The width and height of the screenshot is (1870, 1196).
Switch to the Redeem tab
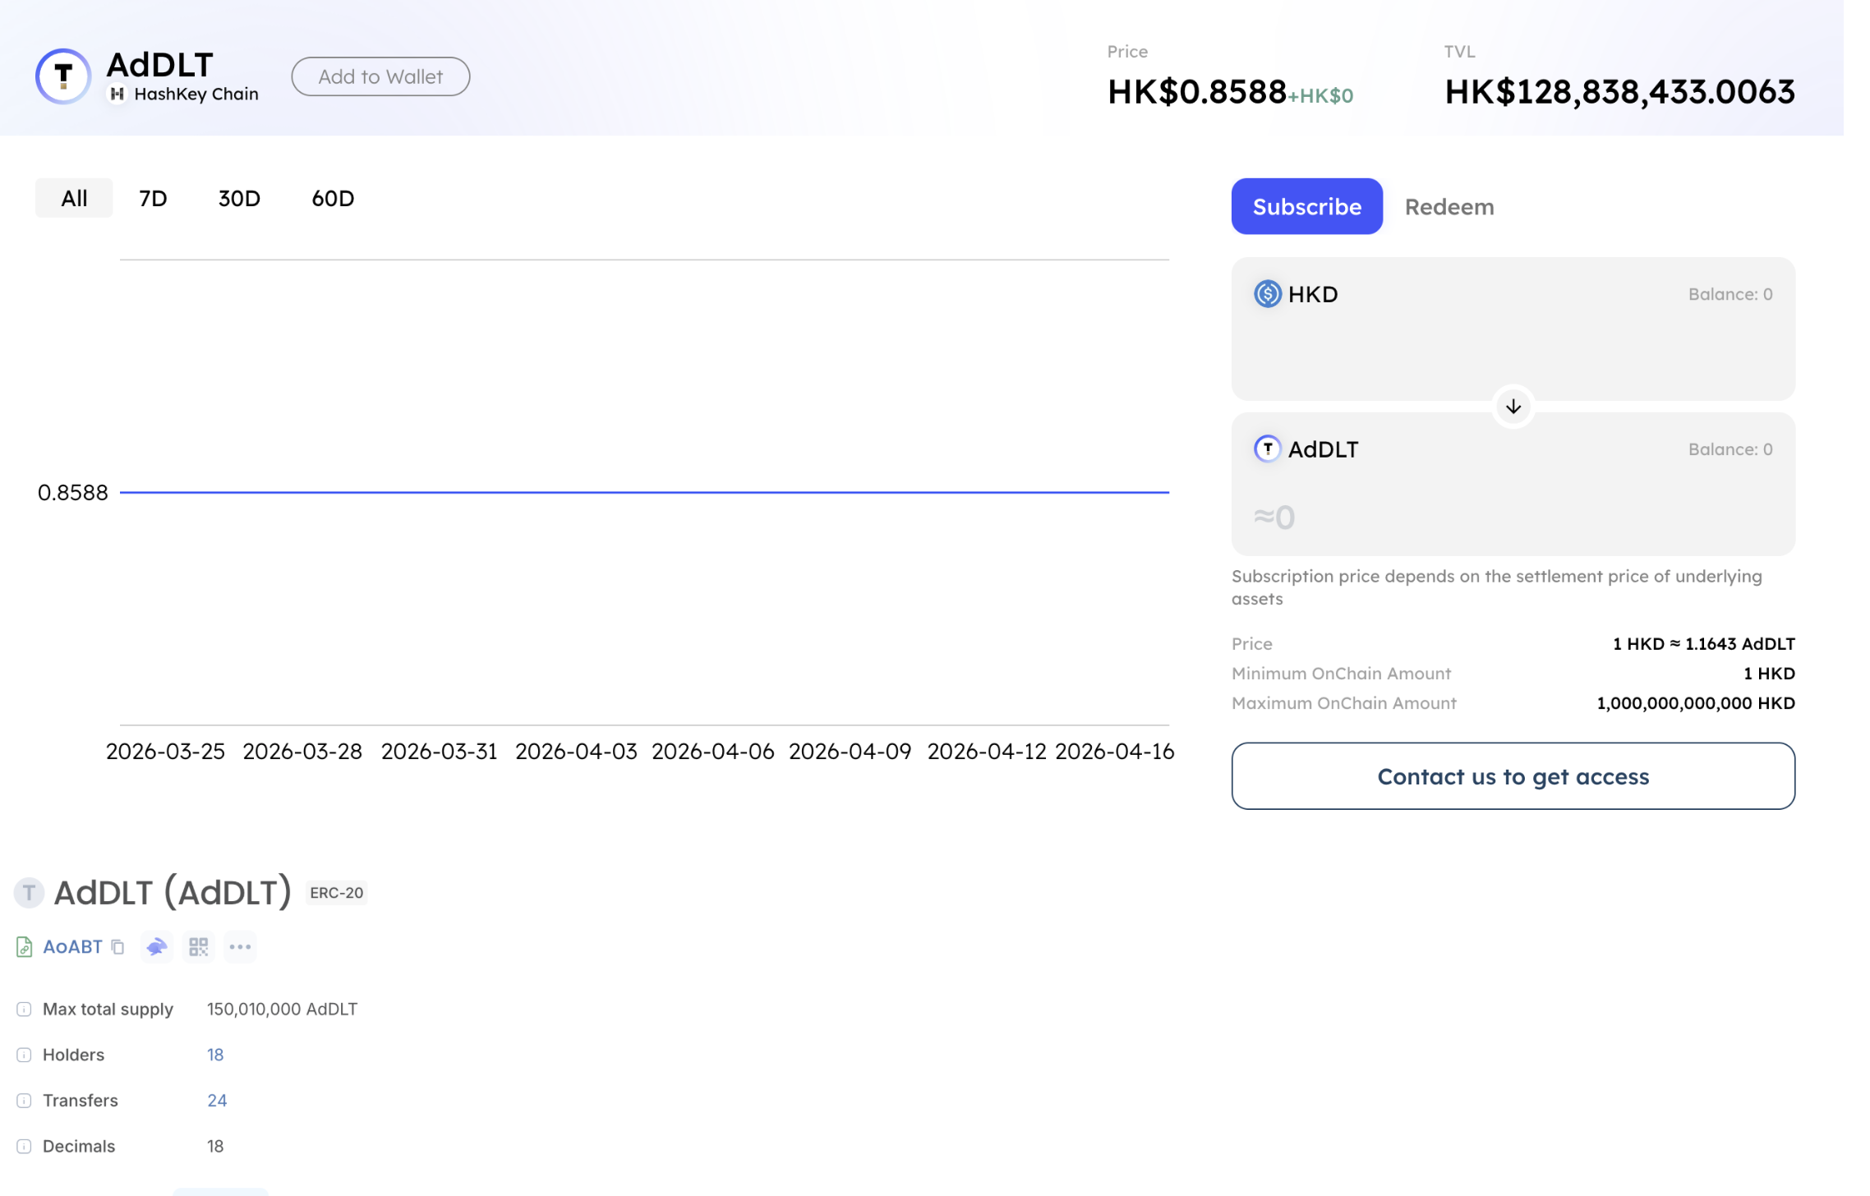pos(1449,207)
